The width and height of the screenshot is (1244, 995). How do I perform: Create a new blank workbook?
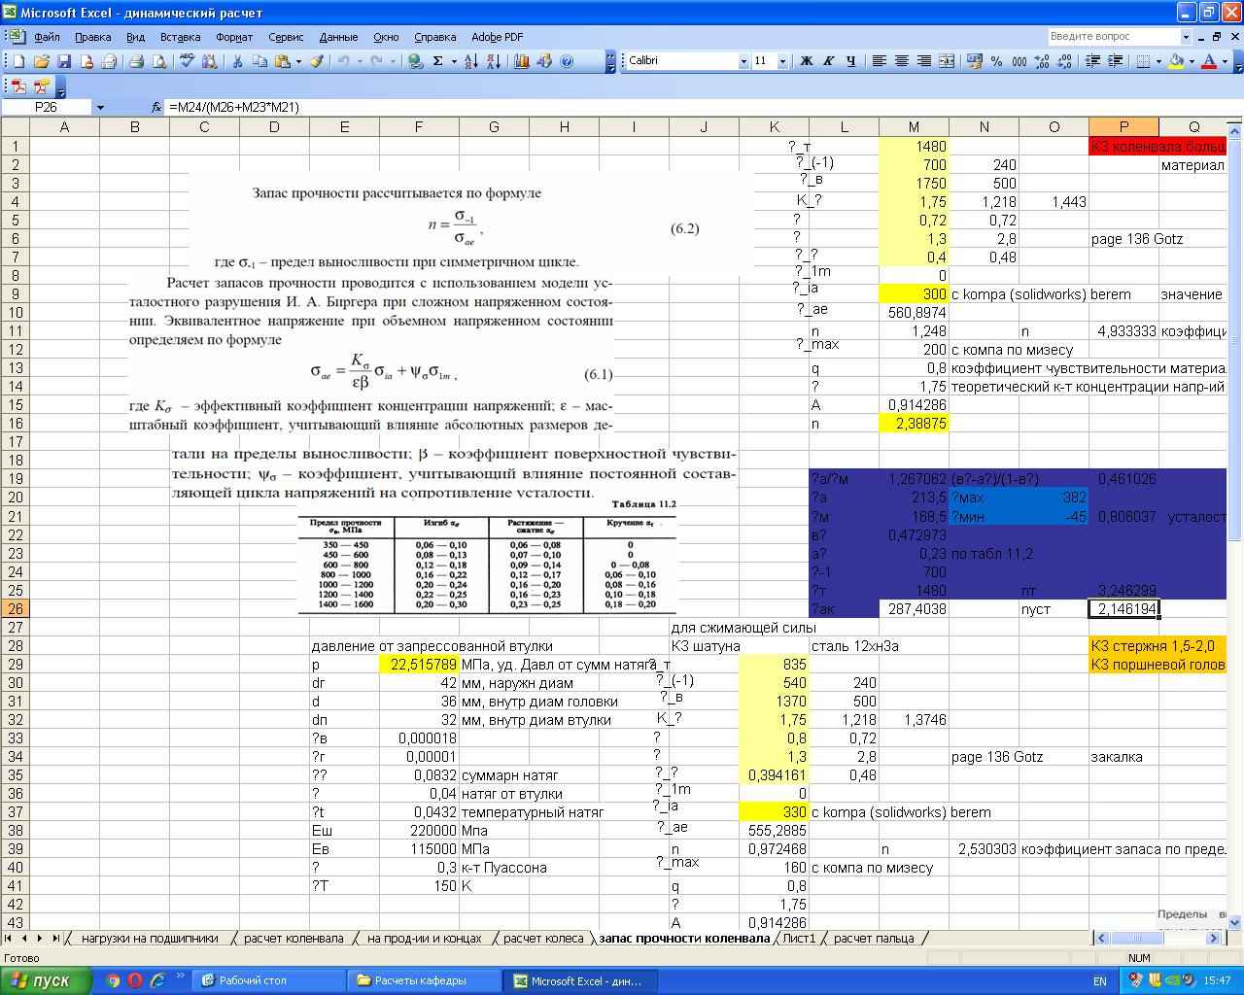[18, 60]
